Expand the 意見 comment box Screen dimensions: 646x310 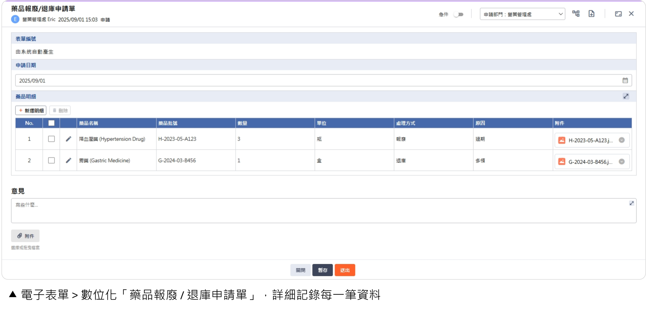(631, 203)
